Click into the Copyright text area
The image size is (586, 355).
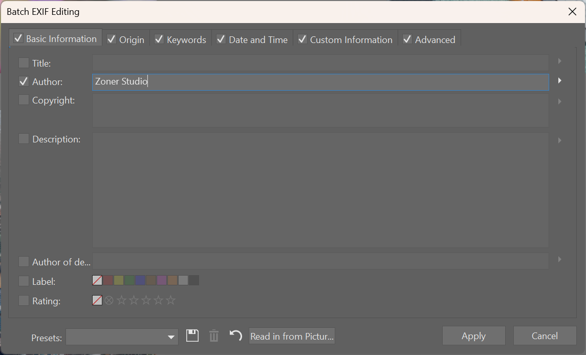point(321,110)
